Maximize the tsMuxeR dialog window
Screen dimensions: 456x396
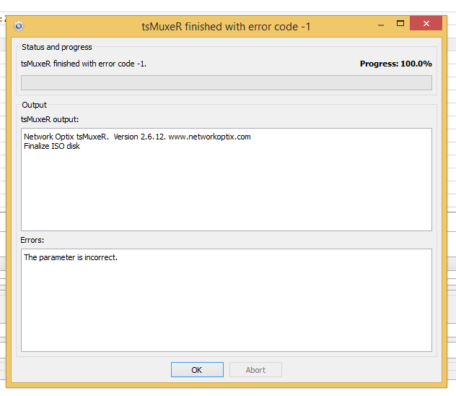(x=400, y=24)
